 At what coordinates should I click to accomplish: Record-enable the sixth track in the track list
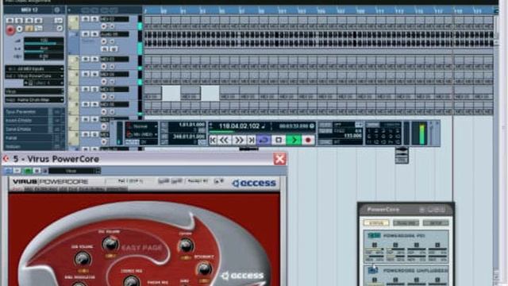pyautogui.click(x=104, y=112)
